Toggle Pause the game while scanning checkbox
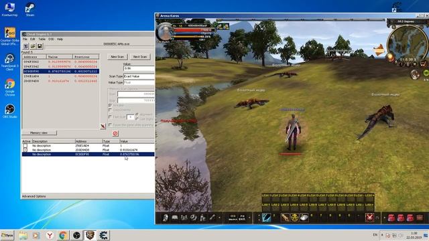 pos(110,125)
